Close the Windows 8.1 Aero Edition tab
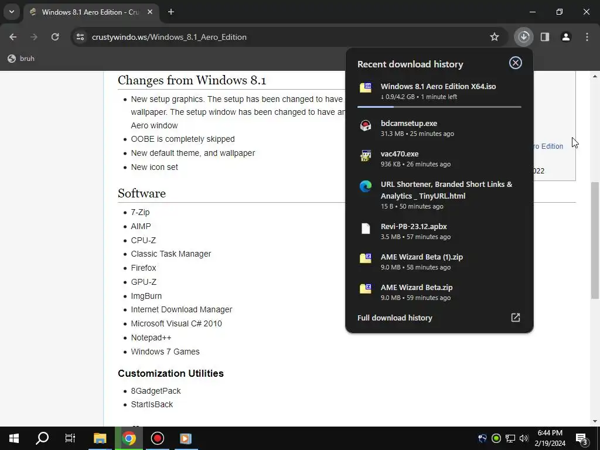This screenshot has height=450, width=600. tap(150, 12)
